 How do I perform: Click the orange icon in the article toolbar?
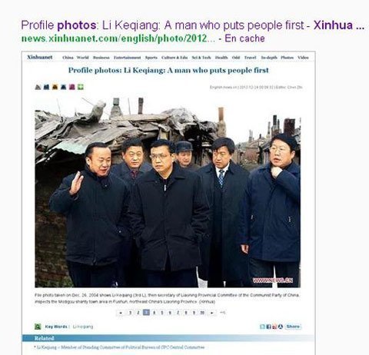pyautogui.click(x=55, y=87)
